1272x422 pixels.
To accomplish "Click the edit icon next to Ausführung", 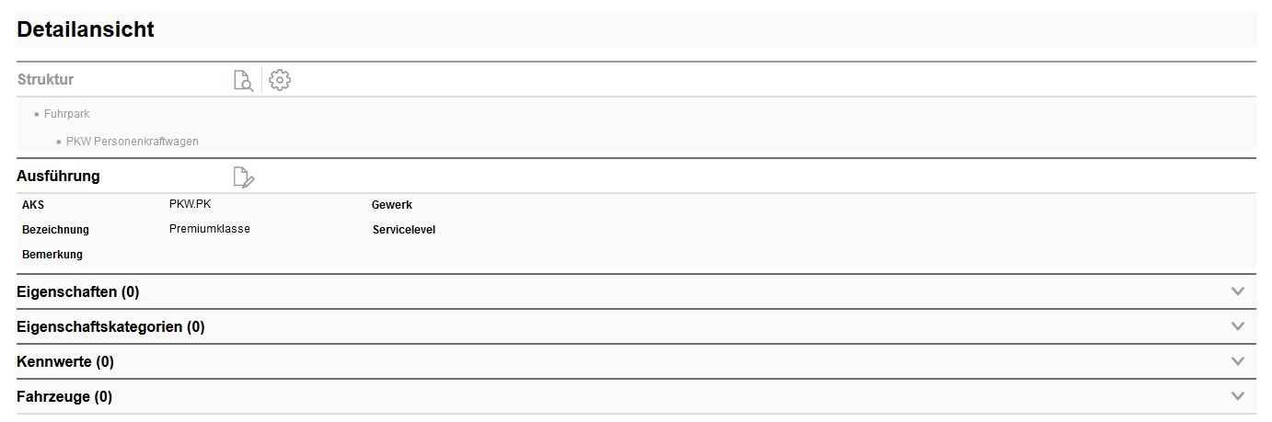I will [243, 177].
